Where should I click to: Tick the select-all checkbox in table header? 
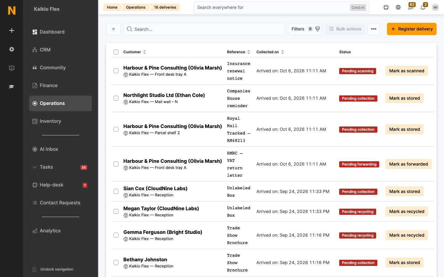pos(116,52)
